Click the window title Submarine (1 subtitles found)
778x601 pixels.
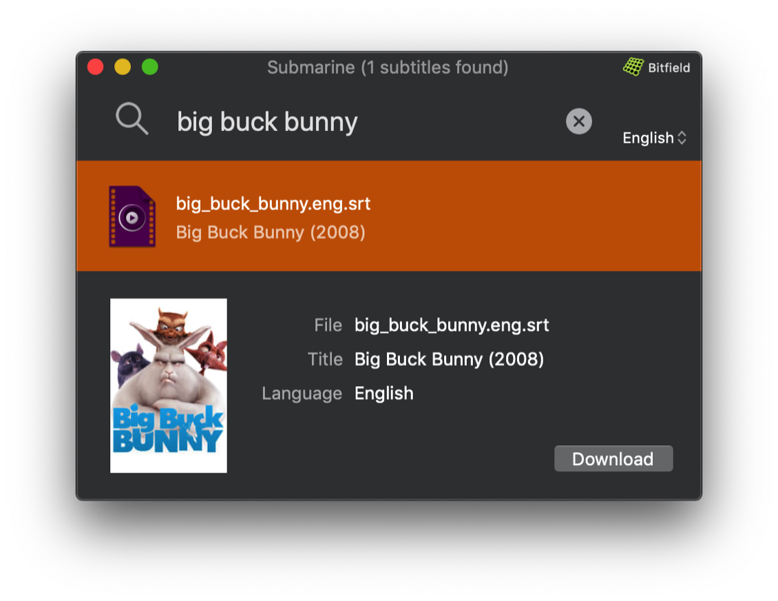click(x=388, y=67)
